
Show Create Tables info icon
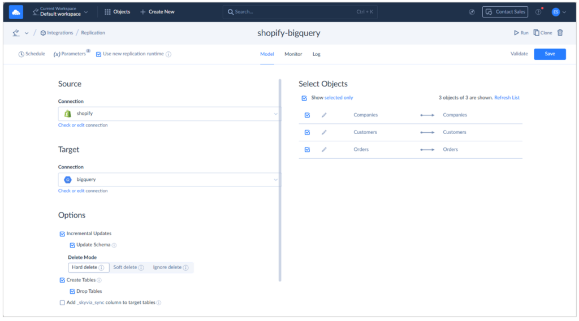click(99, 280)
